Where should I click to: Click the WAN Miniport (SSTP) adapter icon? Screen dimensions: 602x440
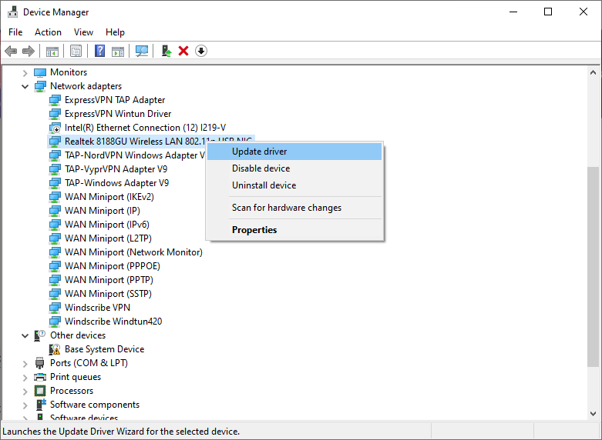55,294
